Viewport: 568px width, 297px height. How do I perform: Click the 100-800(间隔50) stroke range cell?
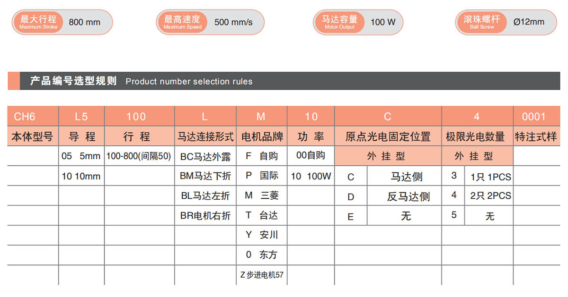139,156
